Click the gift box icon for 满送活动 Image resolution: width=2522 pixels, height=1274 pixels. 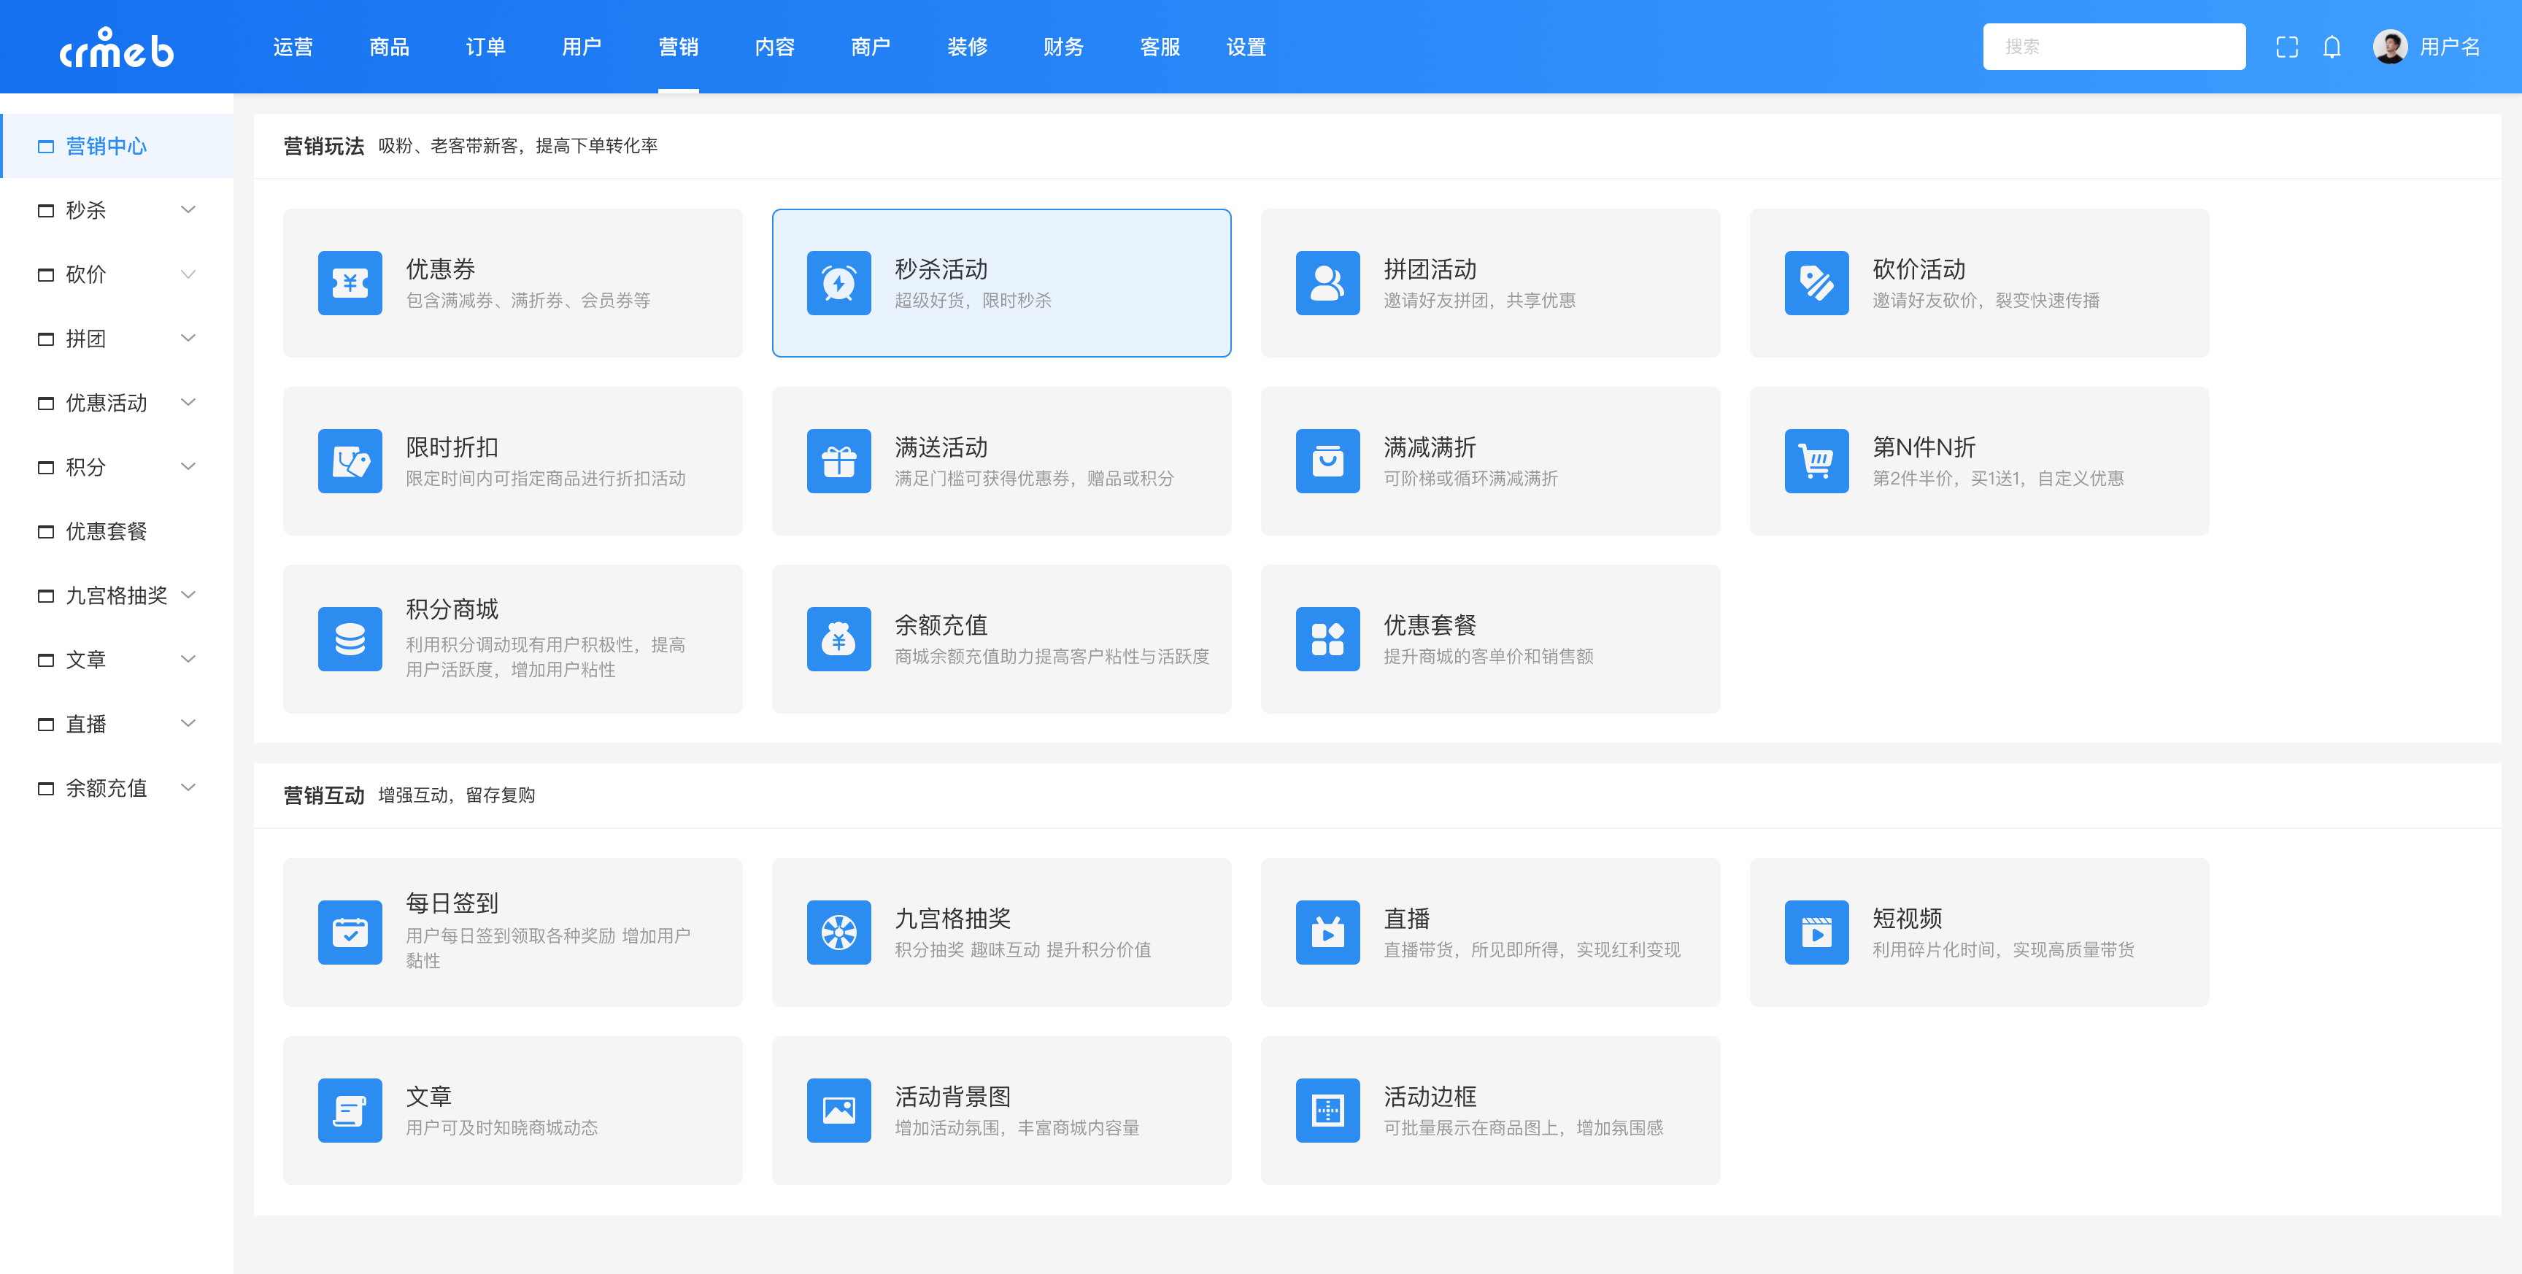click(838, 461)
